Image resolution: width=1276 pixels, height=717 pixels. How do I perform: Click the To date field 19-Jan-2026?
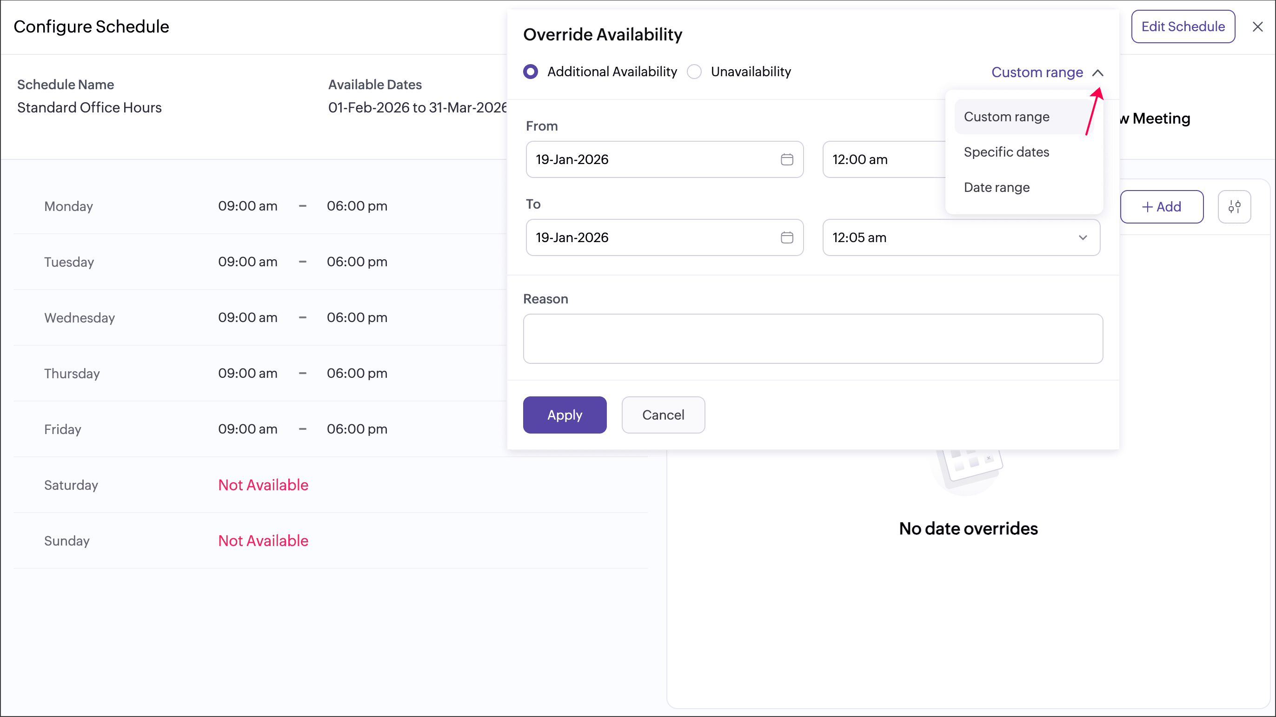click(x=649, y=237)
